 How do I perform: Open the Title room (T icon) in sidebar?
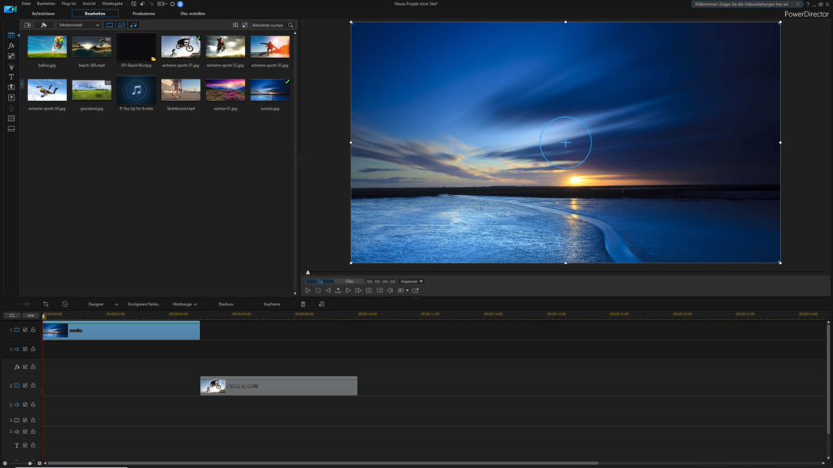(11, 76)
